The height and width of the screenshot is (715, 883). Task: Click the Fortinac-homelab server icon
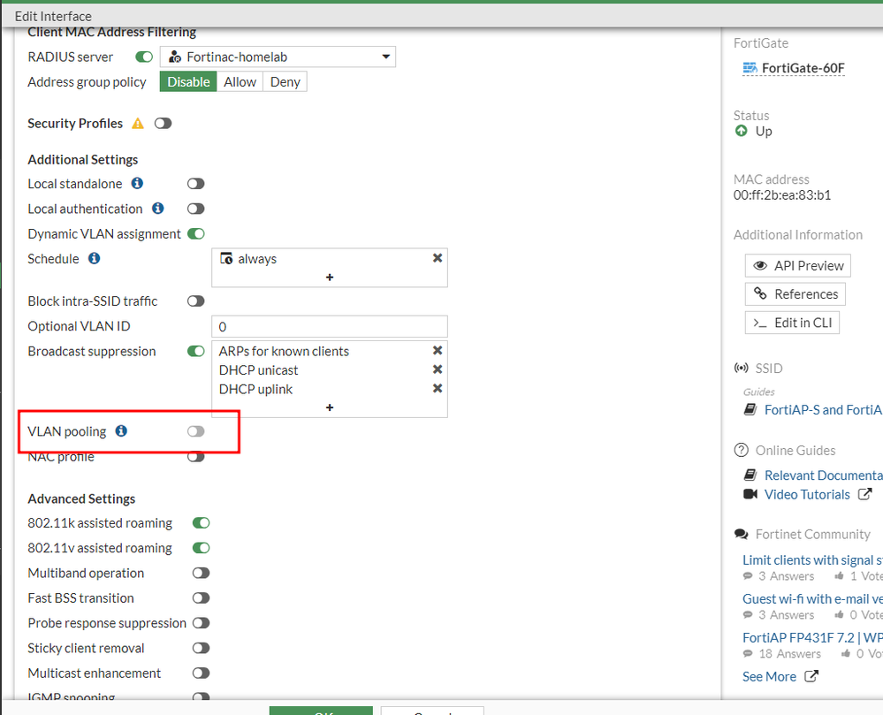click(x=175, y=57)
